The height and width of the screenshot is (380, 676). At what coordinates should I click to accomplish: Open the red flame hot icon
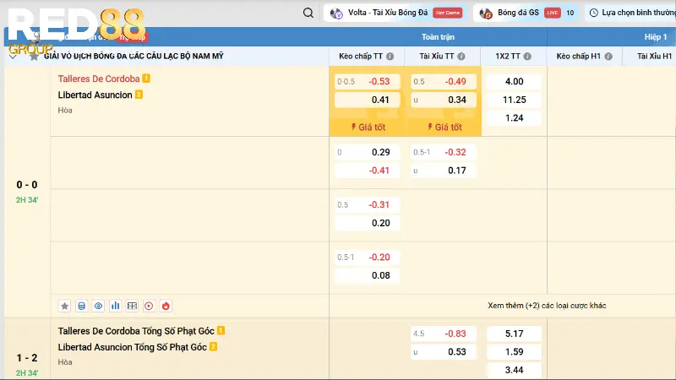tap(166, 306)
